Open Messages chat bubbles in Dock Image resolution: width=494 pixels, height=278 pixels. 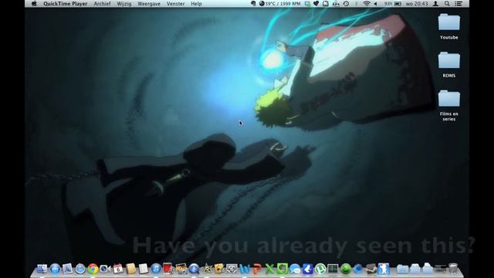pyautogui.click(x=295, y=269)
